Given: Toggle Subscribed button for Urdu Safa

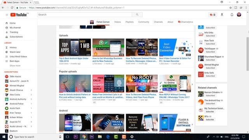Looking at the screenshot, I should click(x=210, y=76).
